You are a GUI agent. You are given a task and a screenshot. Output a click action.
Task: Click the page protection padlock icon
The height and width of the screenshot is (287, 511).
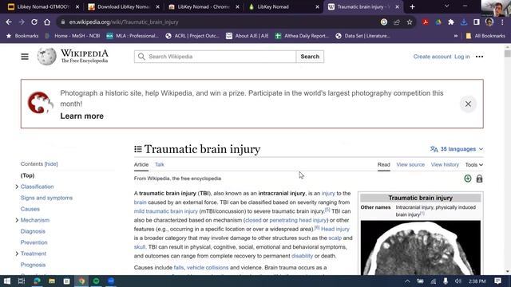479,179
